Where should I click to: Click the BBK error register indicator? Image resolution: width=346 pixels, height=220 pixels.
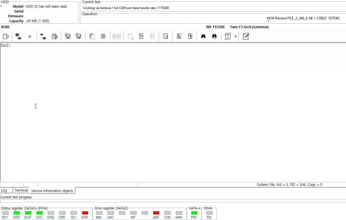pos(99,213)
